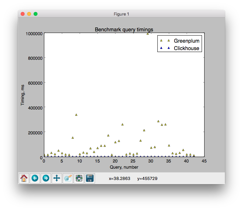Click the highest Greenplum point near 1000000
Viewport: 243px width, 210px height.
(148, 34)
